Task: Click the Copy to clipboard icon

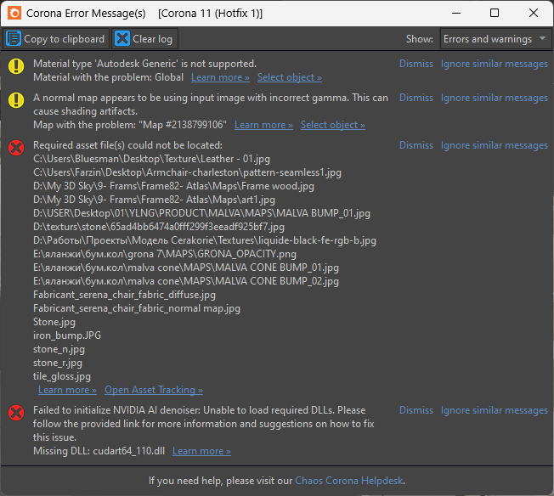Action: 14,39
